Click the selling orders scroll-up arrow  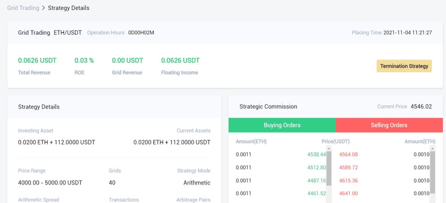tap(432, 148)
